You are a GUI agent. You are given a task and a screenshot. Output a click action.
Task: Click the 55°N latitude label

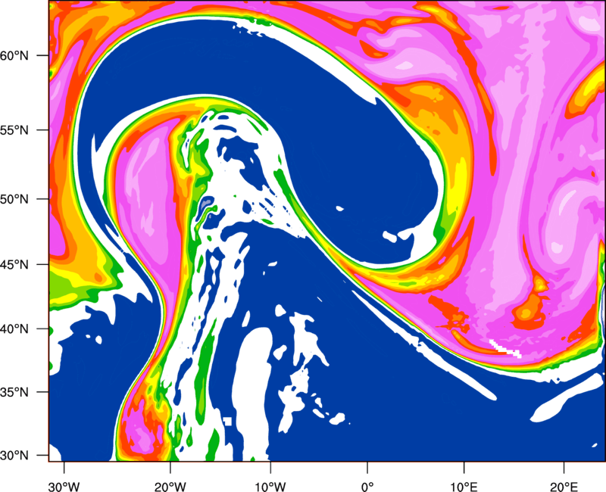pyautogui.click(x=14, y=130)
